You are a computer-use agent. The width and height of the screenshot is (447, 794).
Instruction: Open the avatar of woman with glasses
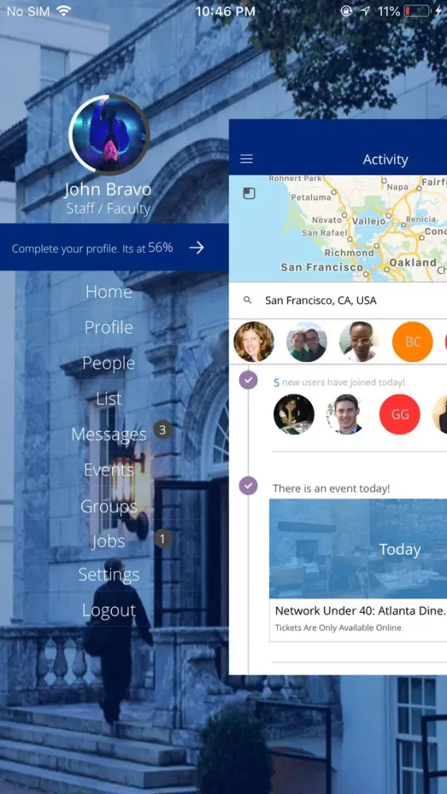(x=360, y=341)
